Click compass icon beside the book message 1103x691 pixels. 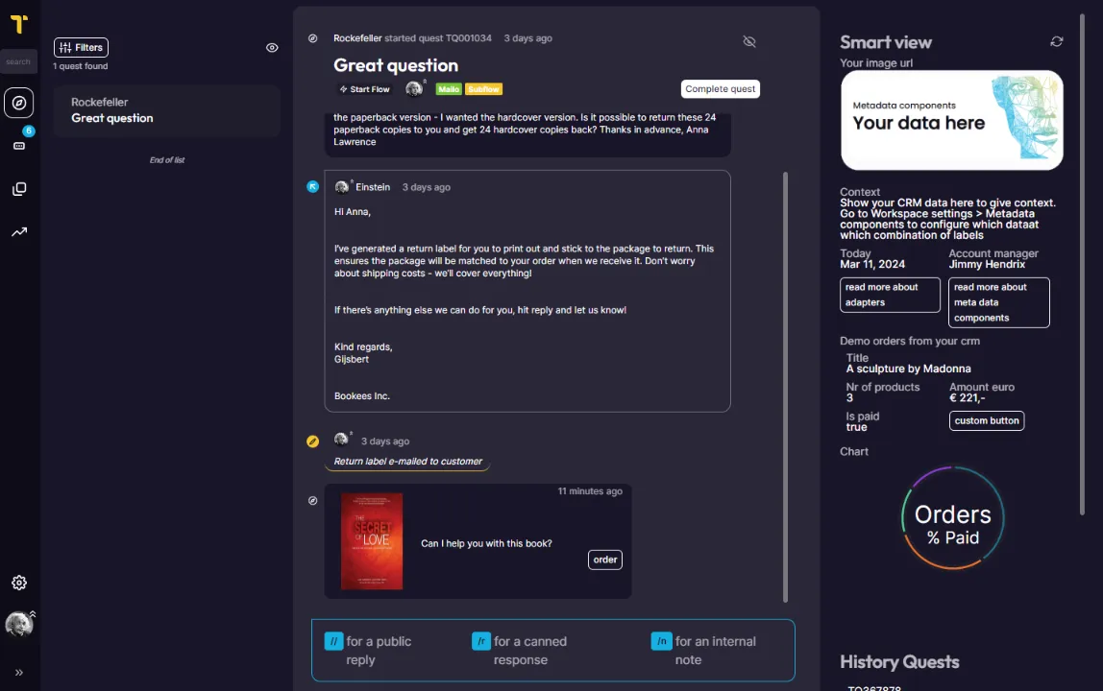point(313,501)
